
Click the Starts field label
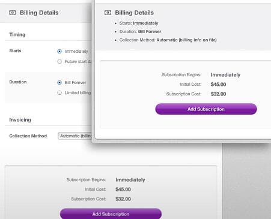[15, 51]
